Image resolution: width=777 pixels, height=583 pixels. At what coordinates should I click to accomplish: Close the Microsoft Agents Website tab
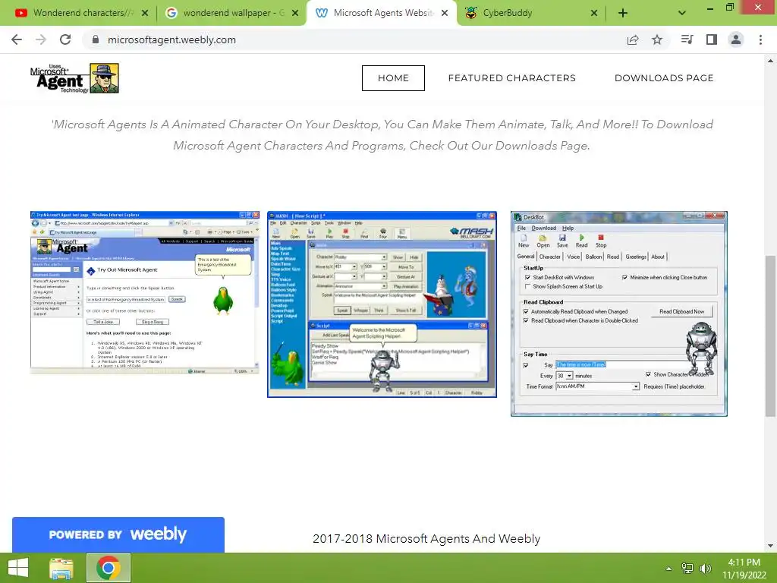click(445, 14)
